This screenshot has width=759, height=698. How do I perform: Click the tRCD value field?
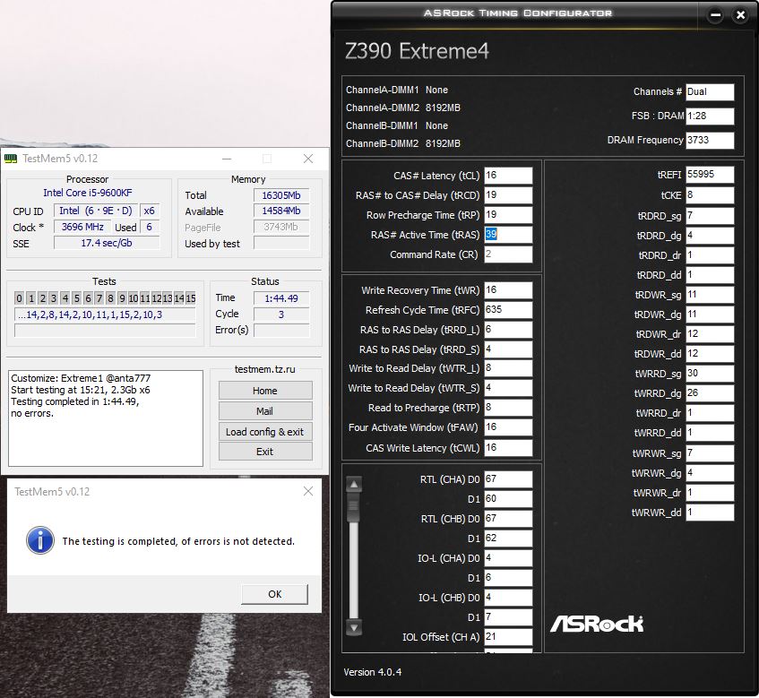pyautogui.click(x=508, y=195)
